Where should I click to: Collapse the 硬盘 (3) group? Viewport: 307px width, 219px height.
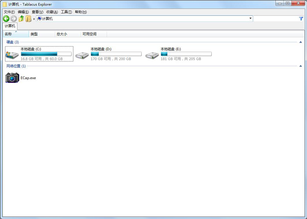tap(301, 42)
